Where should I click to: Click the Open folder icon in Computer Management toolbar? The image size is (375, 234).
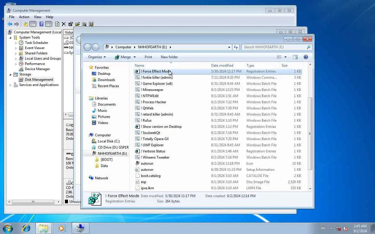(77, 24)
